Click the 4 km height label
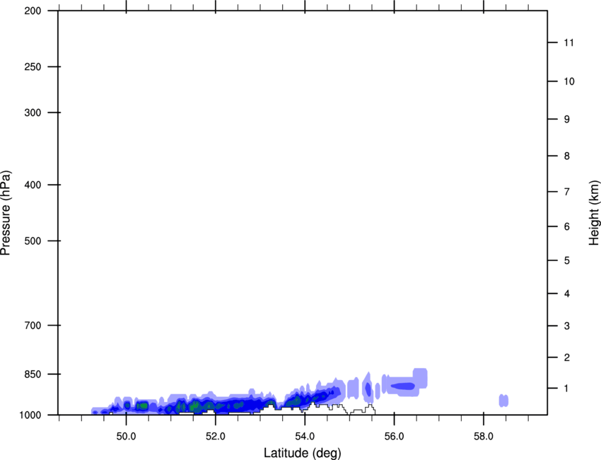Image resolution: width=601 pixels, height=460 pixels. click(567, 294)
